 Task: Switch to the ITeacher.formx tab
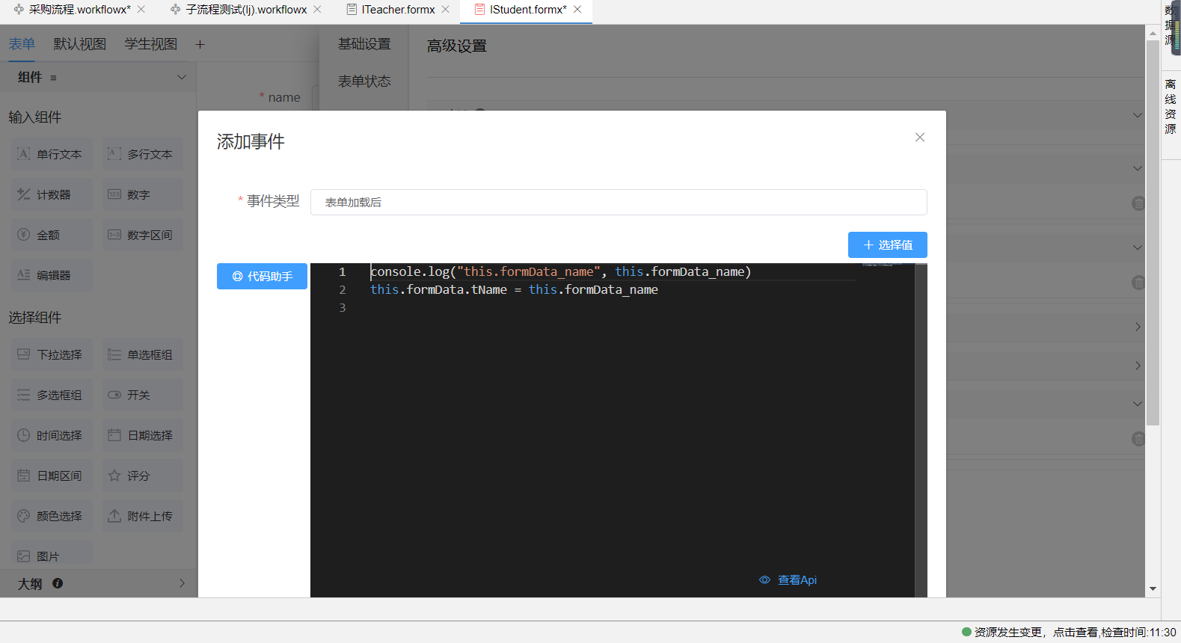pyautogui.click(x=397, y=10)
